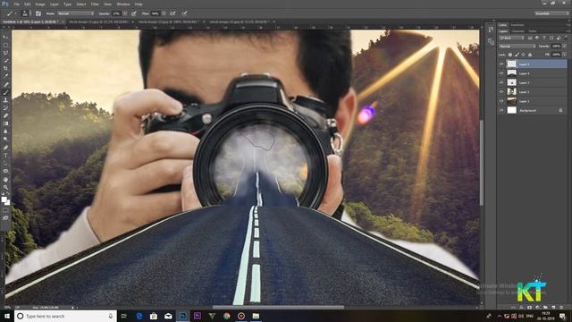This screenshot has height=322, width=572.
Task: Select the Hand tool
Action: pyautogui.click(x=5, y=179)
